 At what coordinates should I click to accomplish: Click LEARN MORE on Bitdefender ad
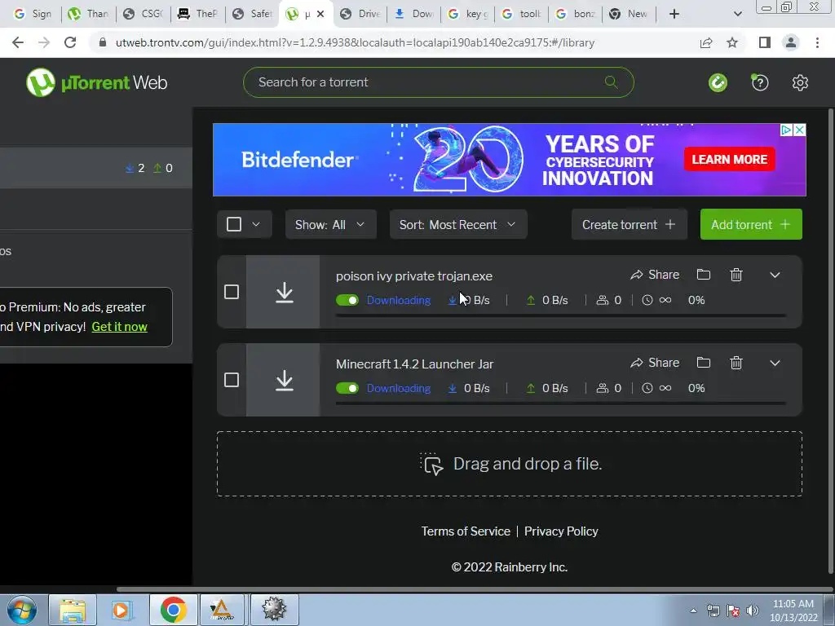[x=729, y=159]
